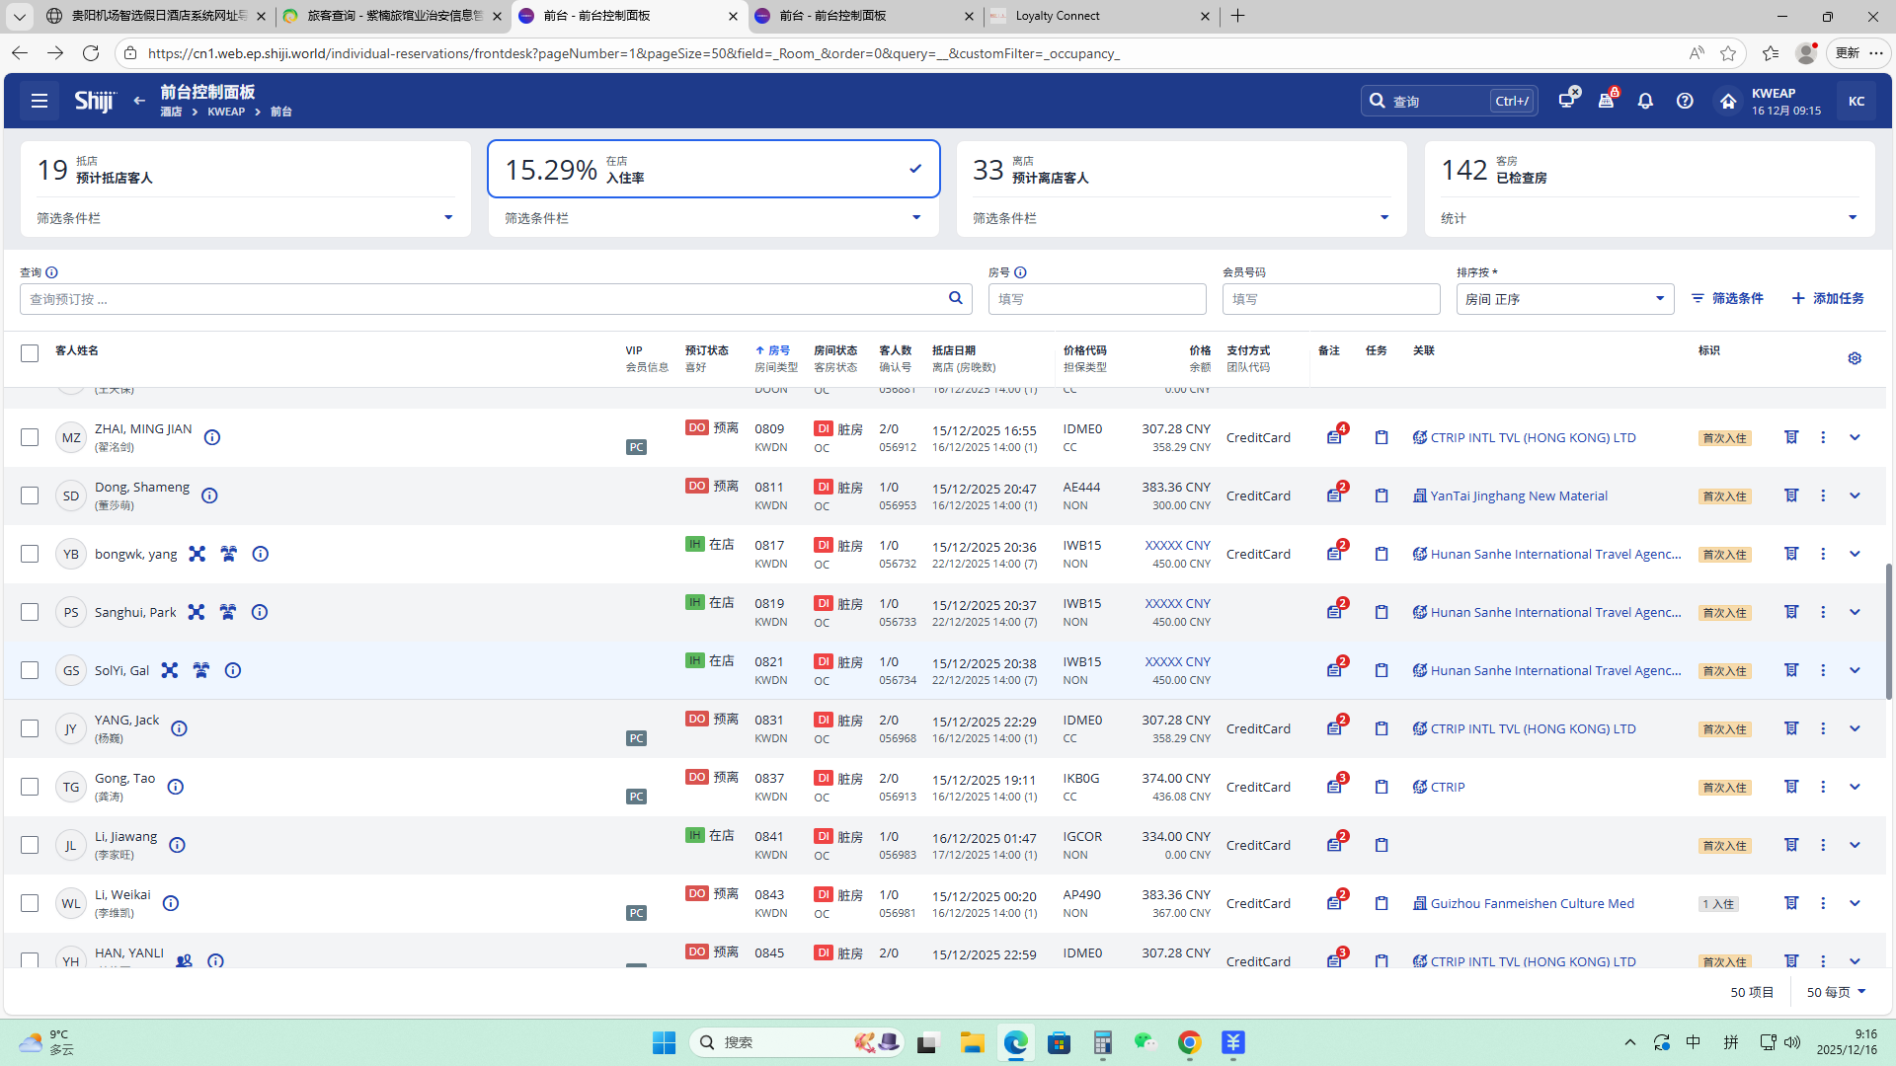This screenshot has width=1896, height=1066.
Task: Expand row details for YANG, Jack
Action: (x=1855, y=728)
